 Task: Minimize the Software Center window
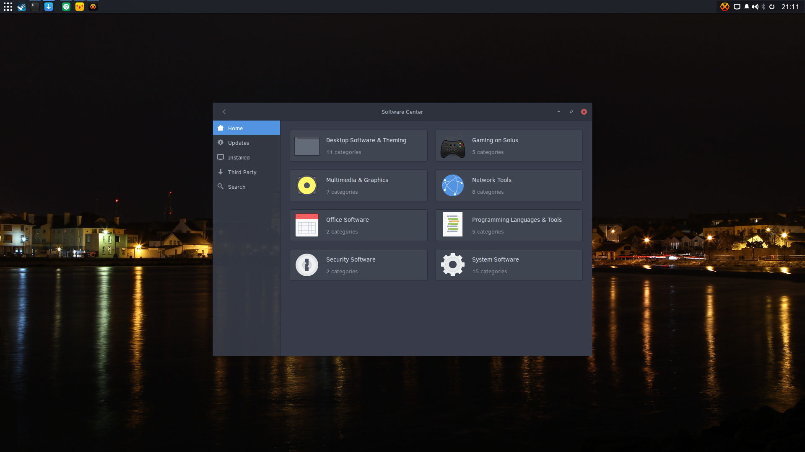(559, 112)
